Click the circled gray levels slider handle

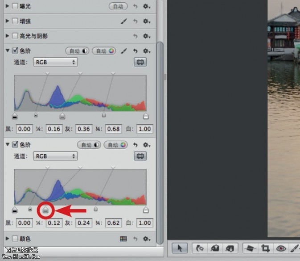point(45,210)
